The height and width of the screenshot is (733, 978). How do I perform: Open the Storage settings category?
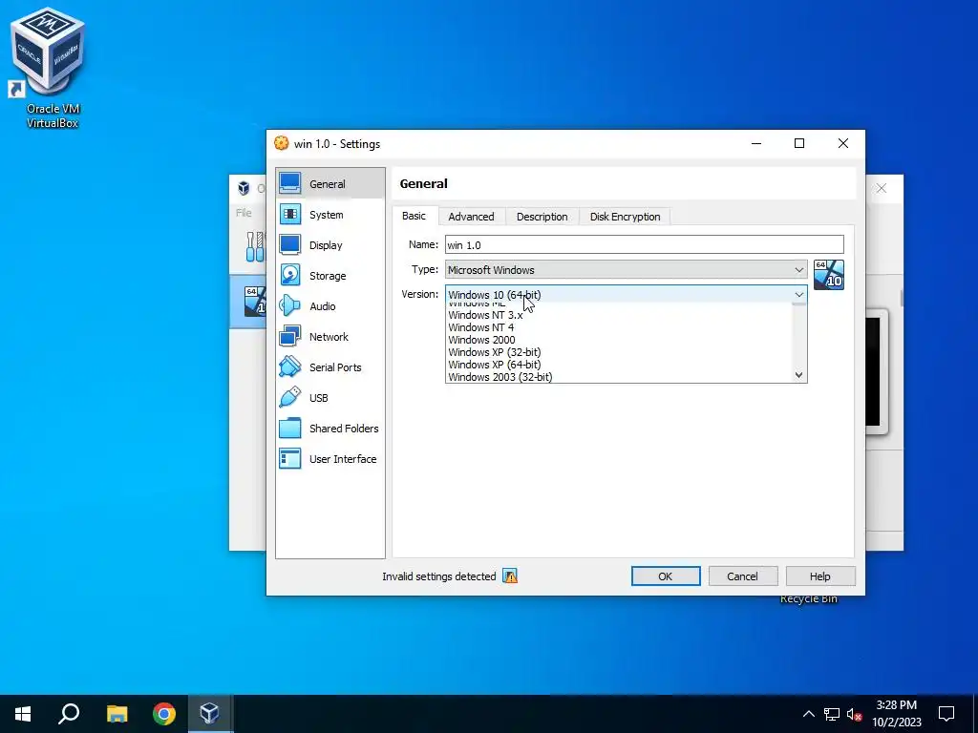coord(330,276)
